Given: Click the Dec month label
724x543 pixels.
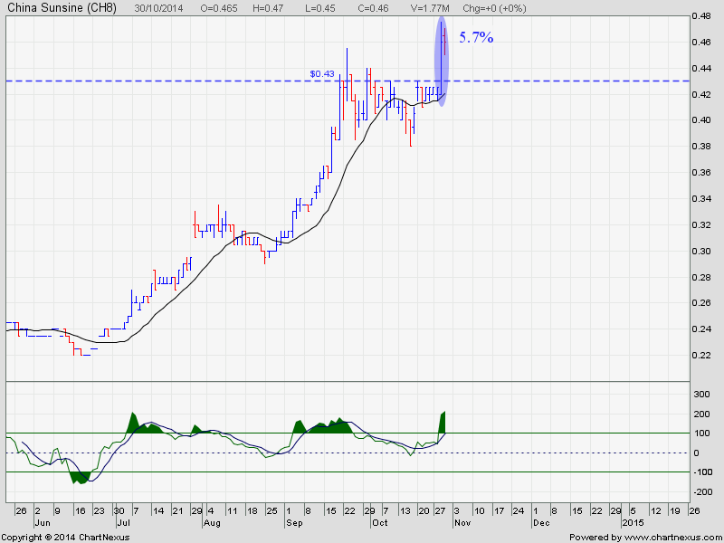Looking at the screenshot, I should click(x=541, y=523).
